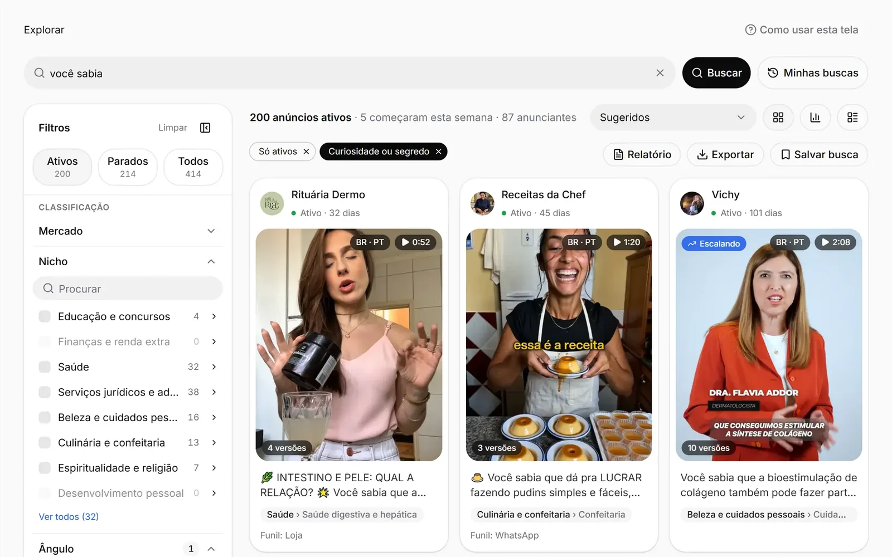892x557 pixels.
Task: Click the Exportar button
Action: pos(725,155)
